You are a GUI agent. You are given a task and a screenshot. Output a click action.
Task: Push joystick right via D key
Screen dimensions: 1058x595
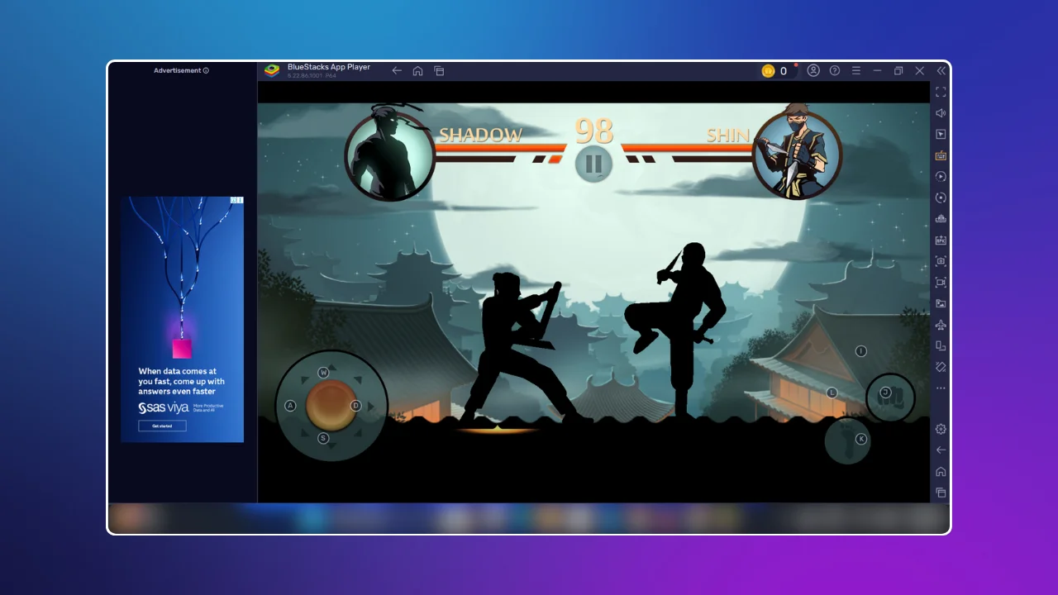[355, 406]
